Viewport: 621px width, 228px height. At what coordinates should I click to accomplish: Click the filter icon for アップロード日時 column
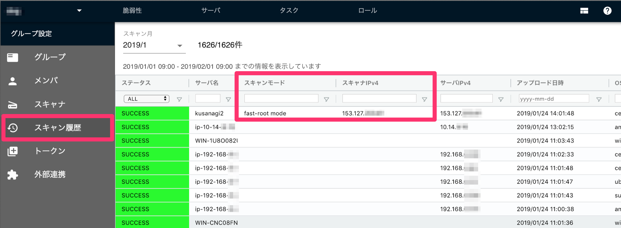(599, 99)
